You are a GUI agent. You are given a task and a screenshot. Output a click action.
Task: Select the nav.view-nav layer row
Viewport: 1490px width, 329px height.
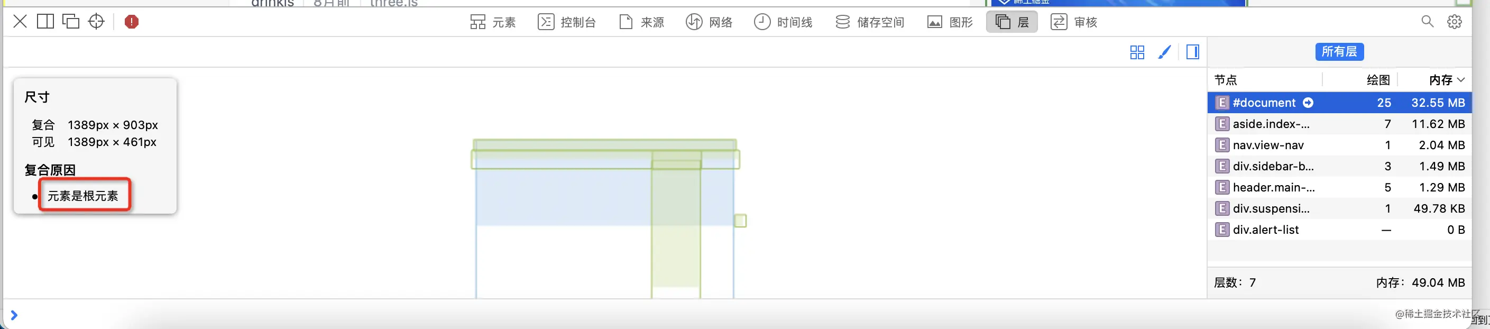[1339, 145]
